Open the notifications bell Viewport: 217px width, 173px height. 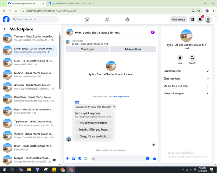[x=200, y=19]
